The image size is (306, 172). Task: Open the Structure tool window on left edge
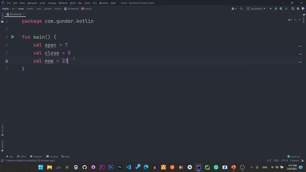click(2, 130)
